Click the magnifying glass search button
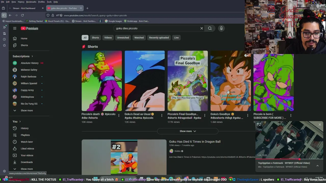326x183 pixels. click(210, 28)
